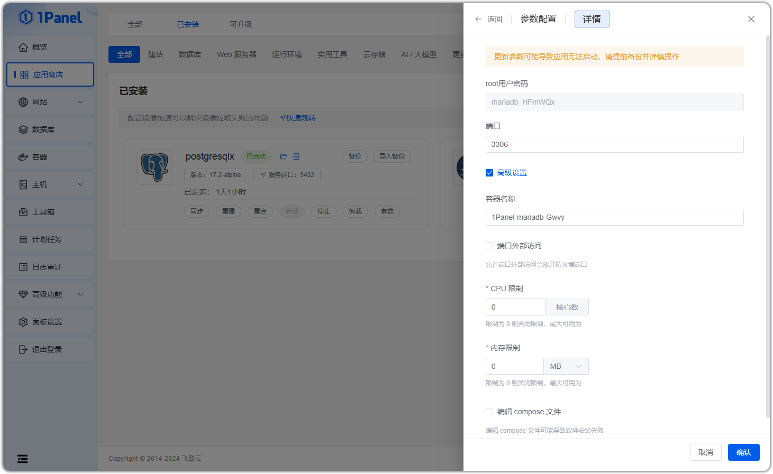Filter by 云存储 category

tap(374, 54)
